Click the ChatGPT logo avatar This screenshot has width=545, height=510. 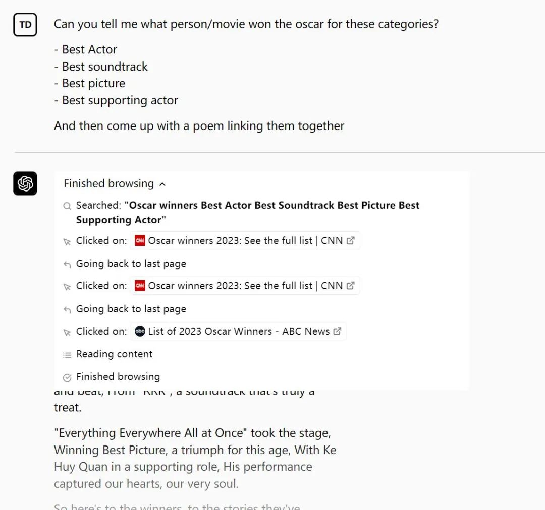click(x=25, y=183)
